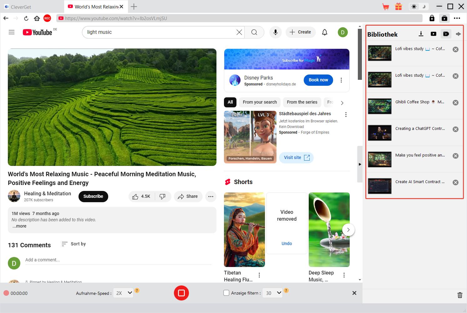This screenshot has height=313, width=467.
Task: Click the Subscribe button
Action: [93, 196]
